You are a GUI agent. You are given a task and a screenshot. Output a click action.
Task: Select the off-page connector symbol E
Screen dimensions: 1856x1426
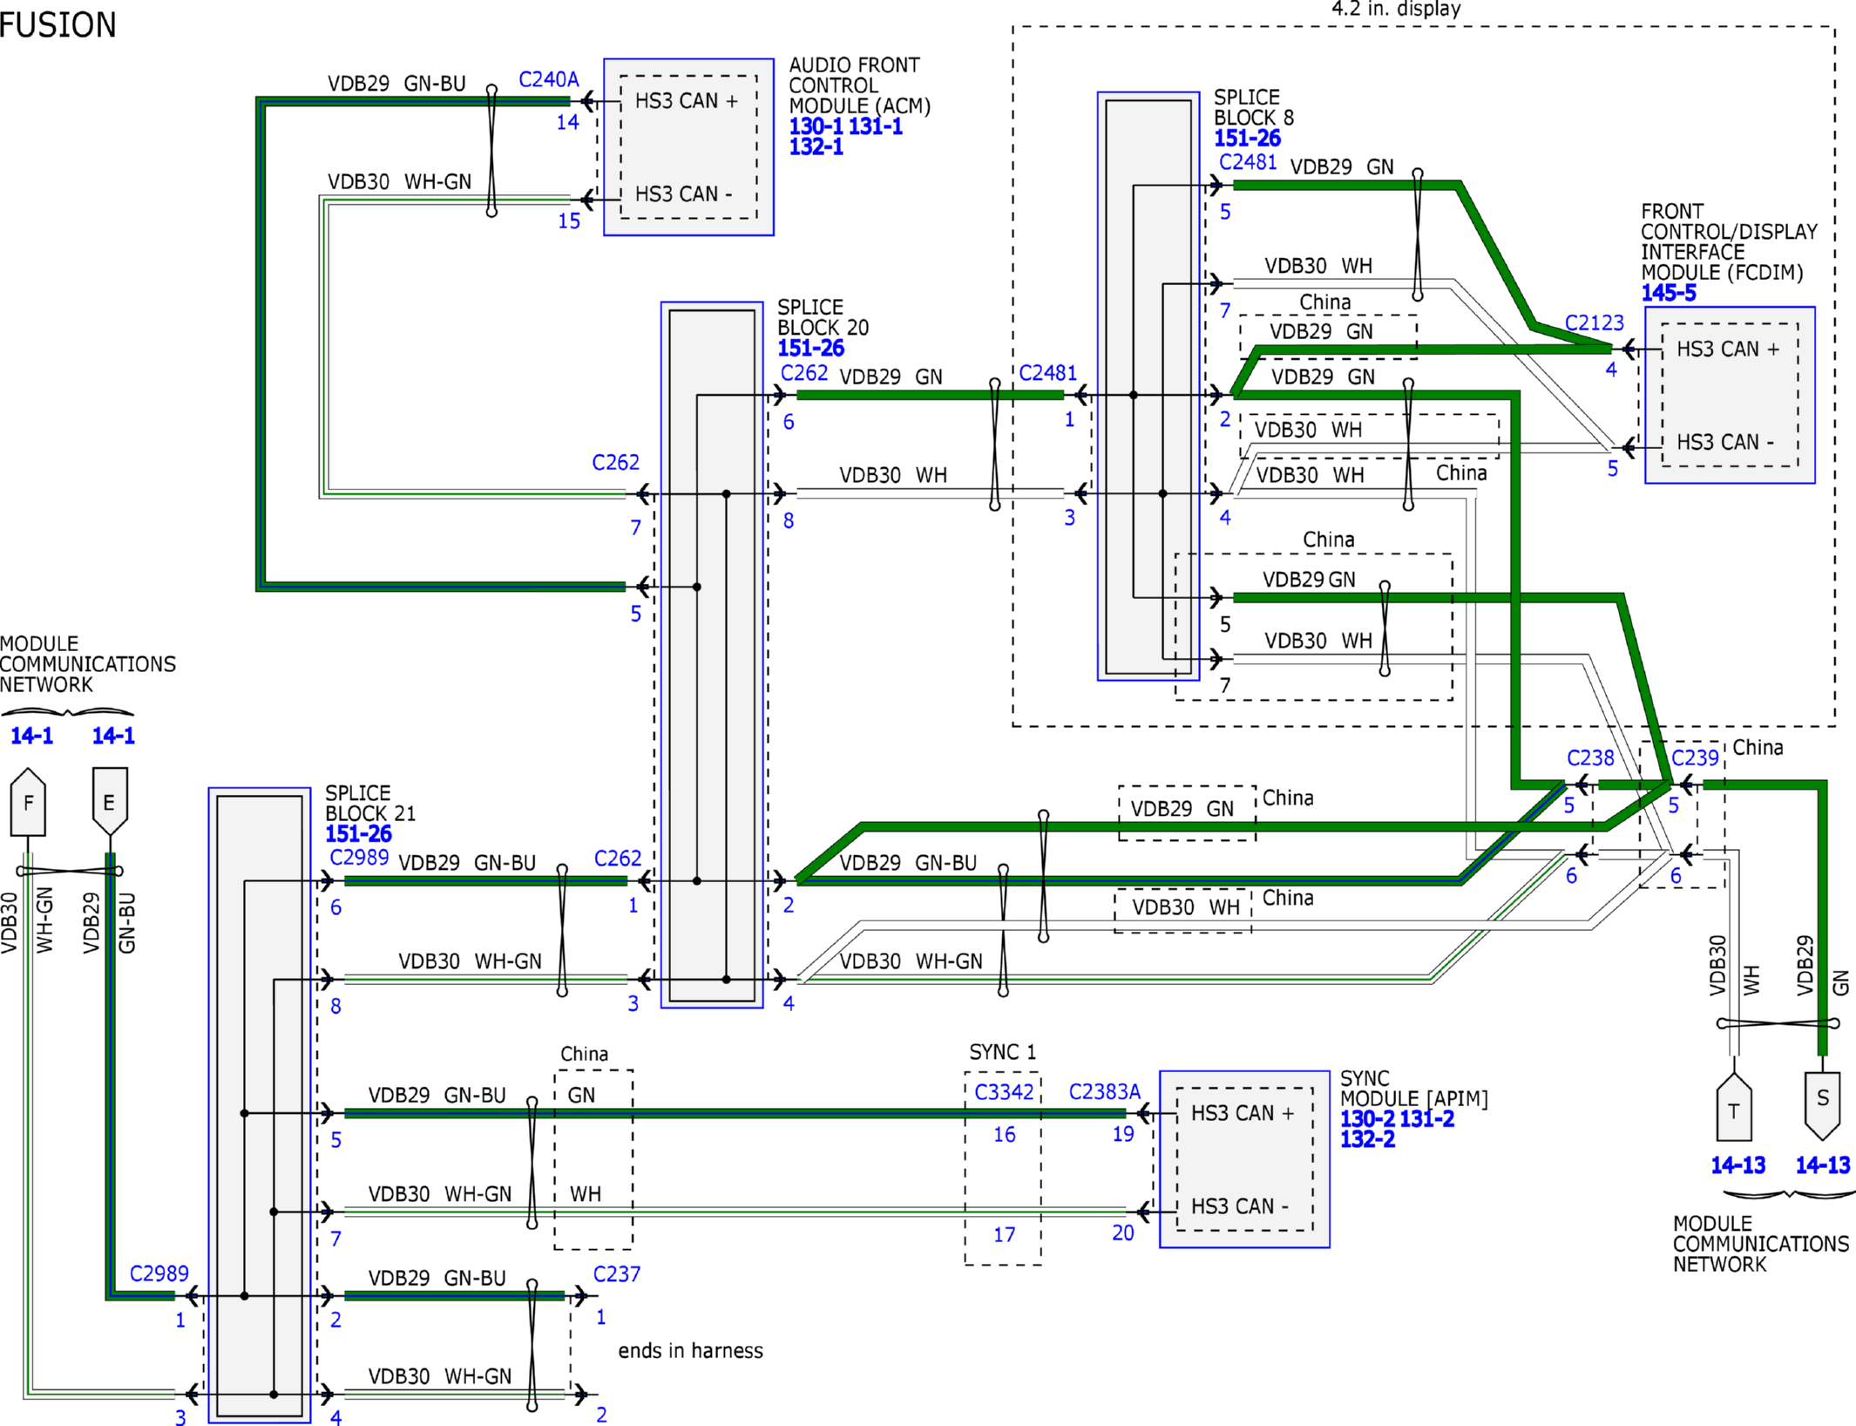(110, 802)
